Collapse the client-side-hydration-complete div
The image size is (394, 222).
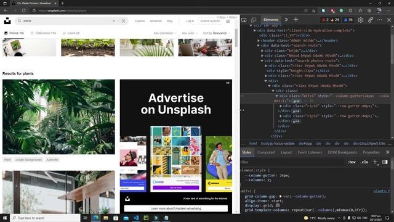pos(254,30)
